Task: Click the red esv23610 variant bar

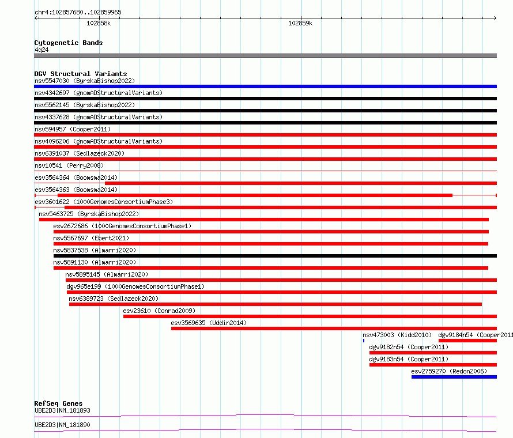Action: (x=310, y=316)
